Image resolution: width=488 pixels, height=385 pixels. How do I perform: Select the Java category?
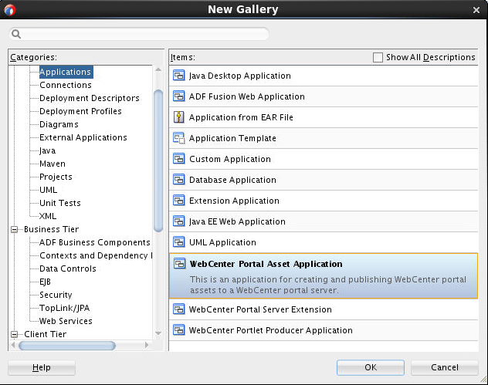click(x=47, y=150)
